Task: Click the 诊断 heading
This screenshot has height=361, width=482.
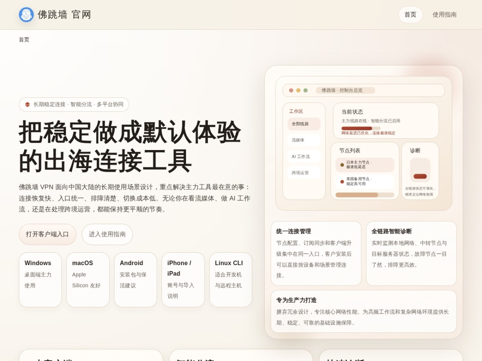Action: [x=415, y=151]
